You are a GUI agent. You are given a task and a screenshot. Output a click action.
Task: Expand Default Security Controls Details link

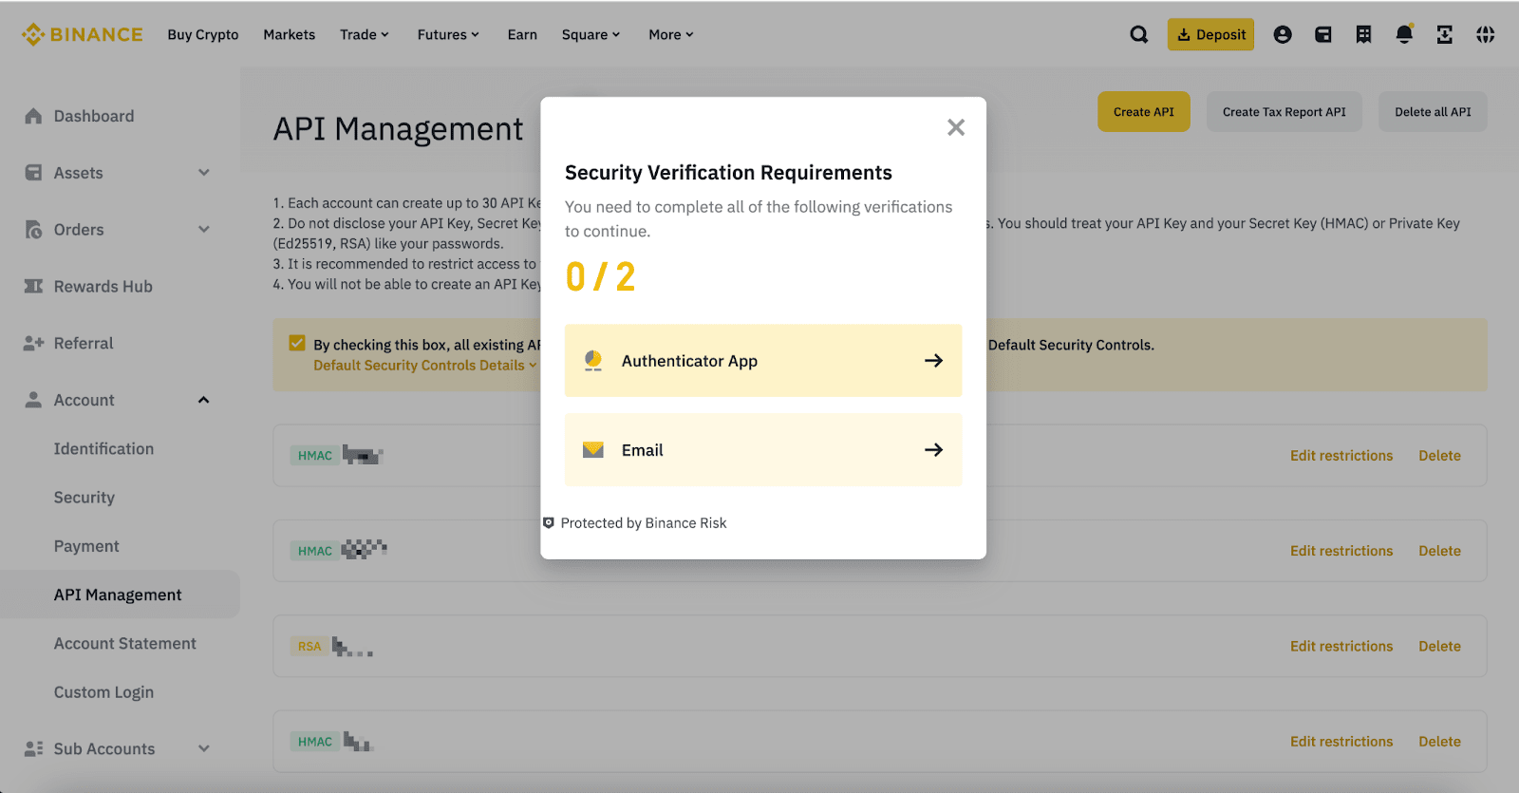[x=424, y=366]
